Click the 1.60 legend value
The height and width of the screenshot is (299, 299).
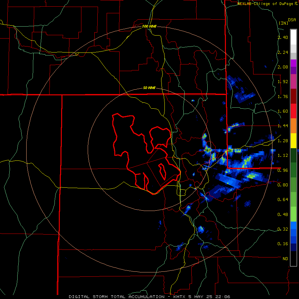pos(283,111)
